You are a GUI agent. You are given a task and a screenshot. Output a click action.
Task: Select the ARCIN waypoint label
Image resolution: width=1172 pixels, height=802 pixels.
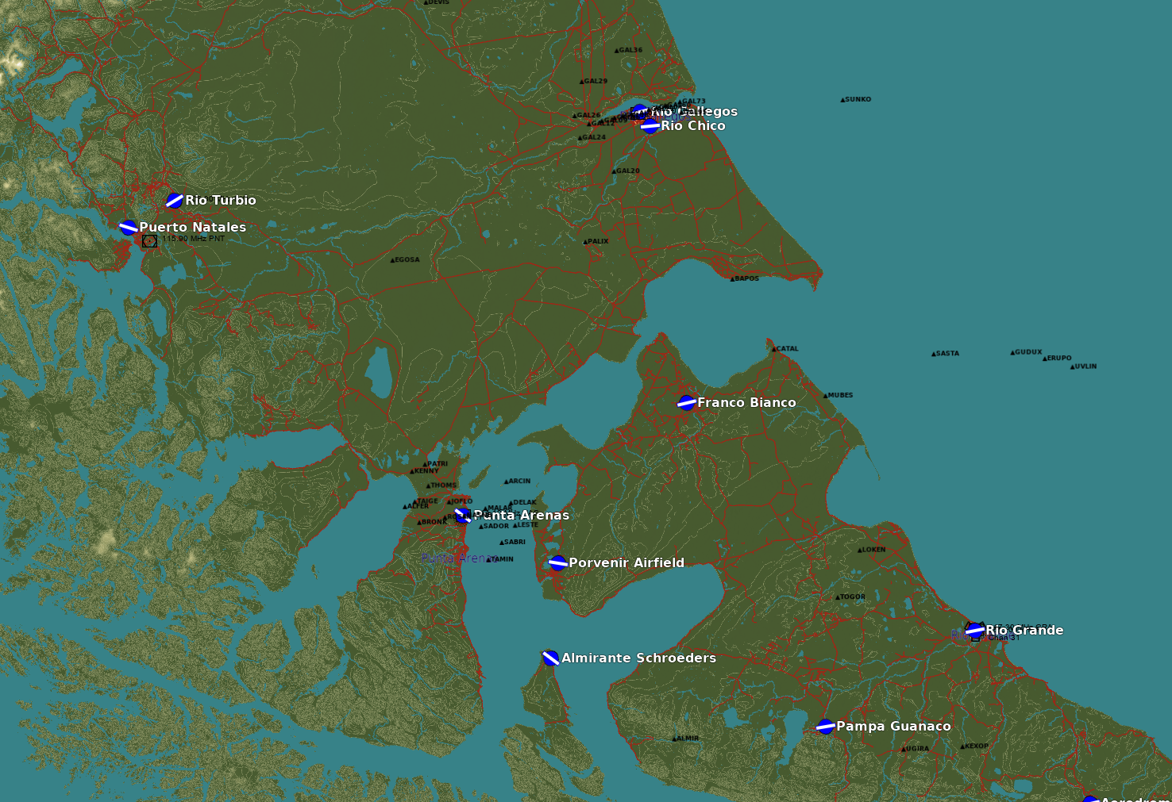pyautogui.click(x=519, y=481)
